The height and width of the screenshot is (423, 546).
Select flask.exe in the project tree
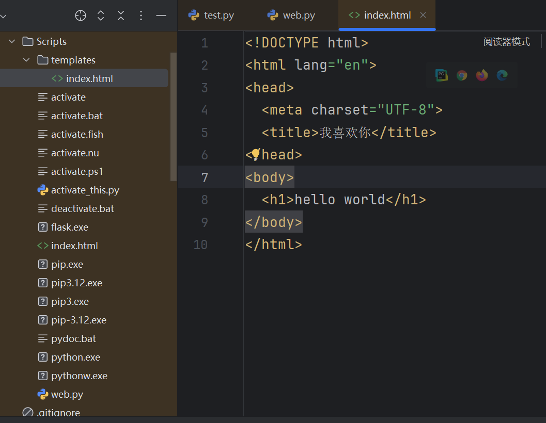[x=69, y=227]
